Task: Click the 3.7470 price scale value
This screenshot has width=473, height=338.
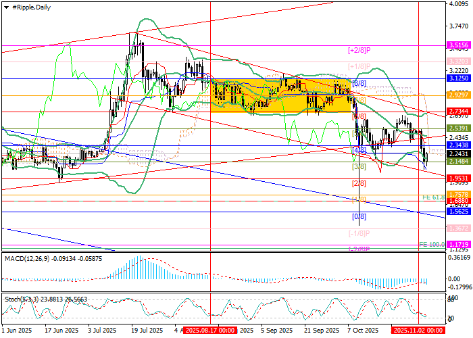Action: pos(459,26)
